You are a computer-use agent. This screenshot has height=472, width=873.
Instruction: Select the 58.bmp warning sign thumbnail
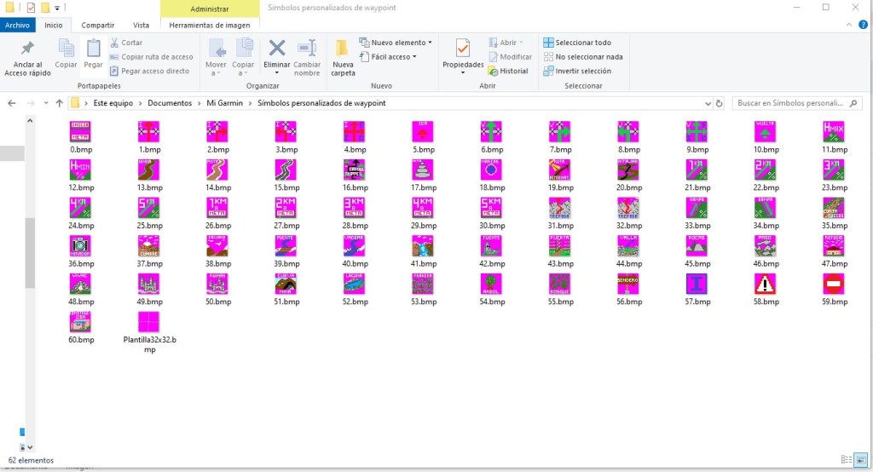tap(766, 284)
